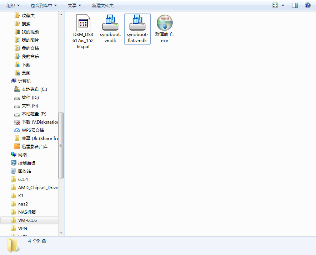Open the 组织 dropdown menu
316x255 pixels.
point(13,5)
